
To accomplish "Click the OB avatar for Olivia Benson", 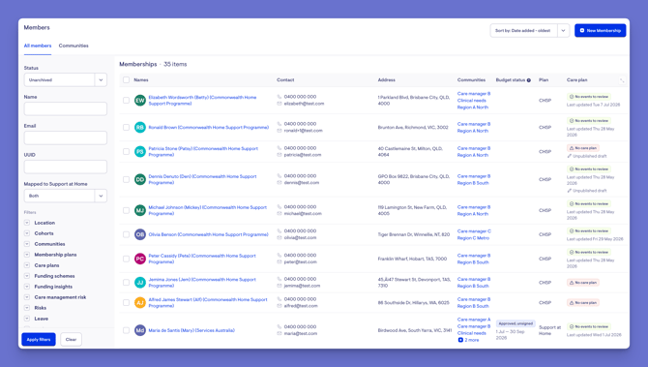I will 140,234.
